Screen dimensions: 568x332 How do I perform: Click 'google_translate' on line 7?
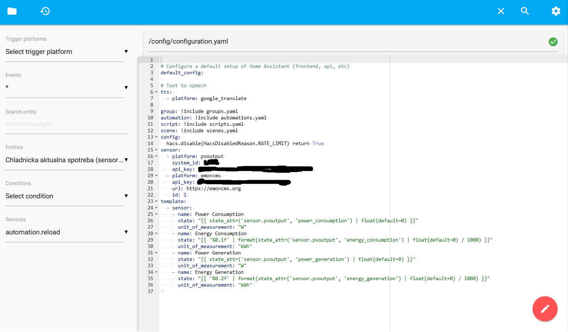coord(224,99)
